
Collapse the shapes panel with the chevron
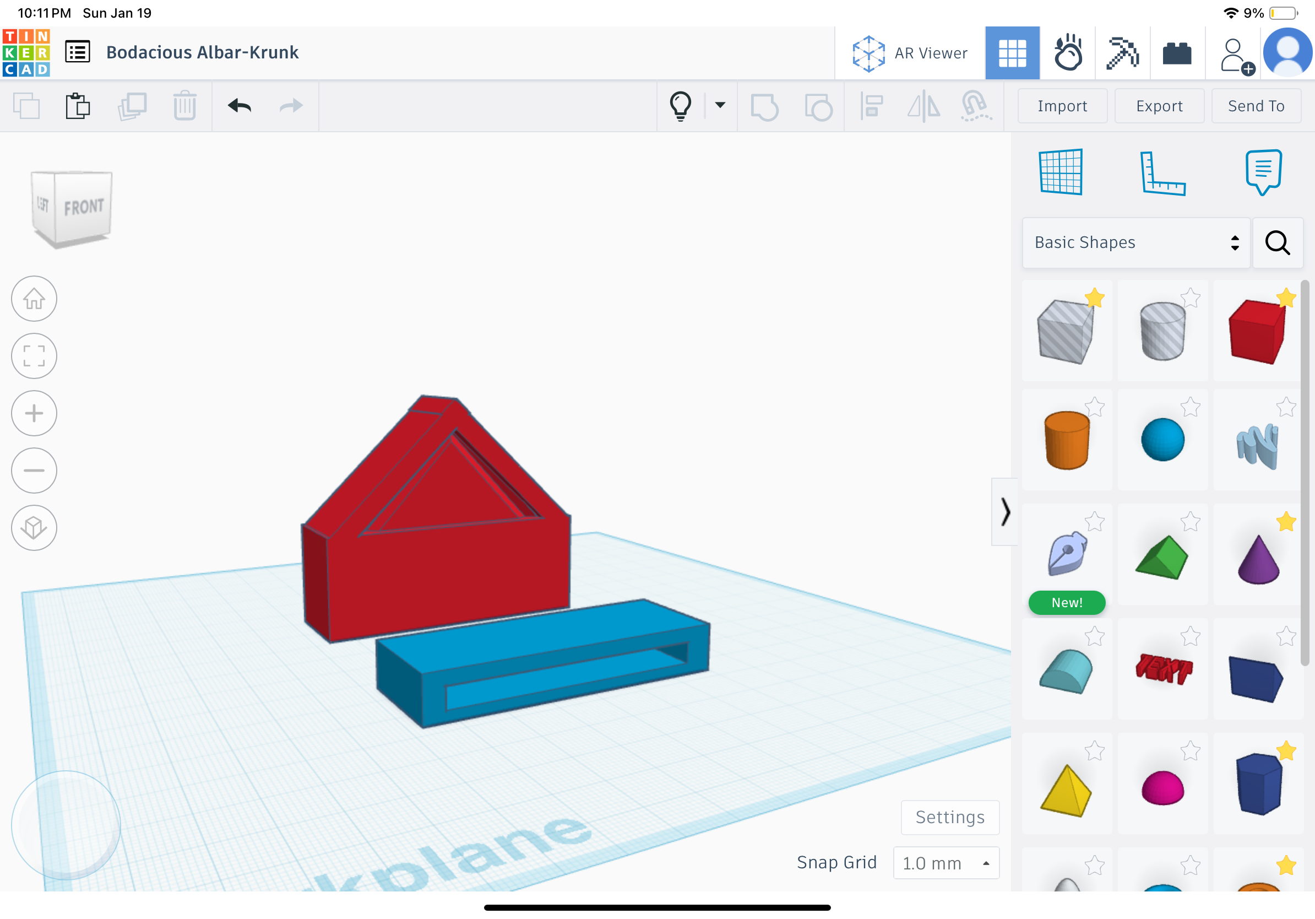(x=1005, y=512)
